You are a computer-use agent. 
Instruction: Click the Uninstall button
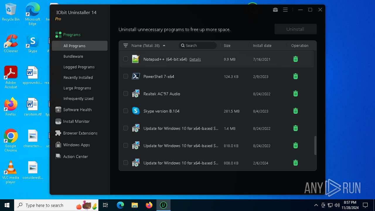(x=295, y=29)
